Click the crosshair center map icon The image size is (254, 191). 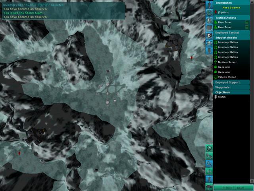209,171
